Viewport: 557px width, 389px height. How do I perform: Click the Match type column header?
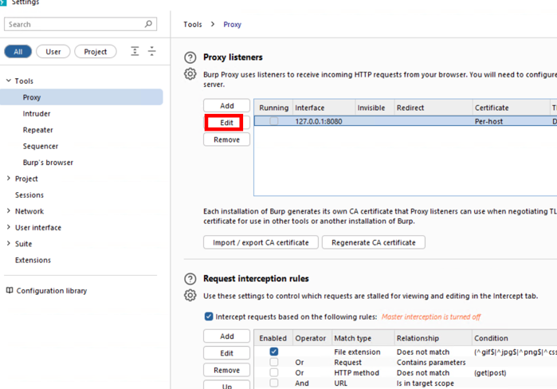pyautogui.click(x=363, y=338)
